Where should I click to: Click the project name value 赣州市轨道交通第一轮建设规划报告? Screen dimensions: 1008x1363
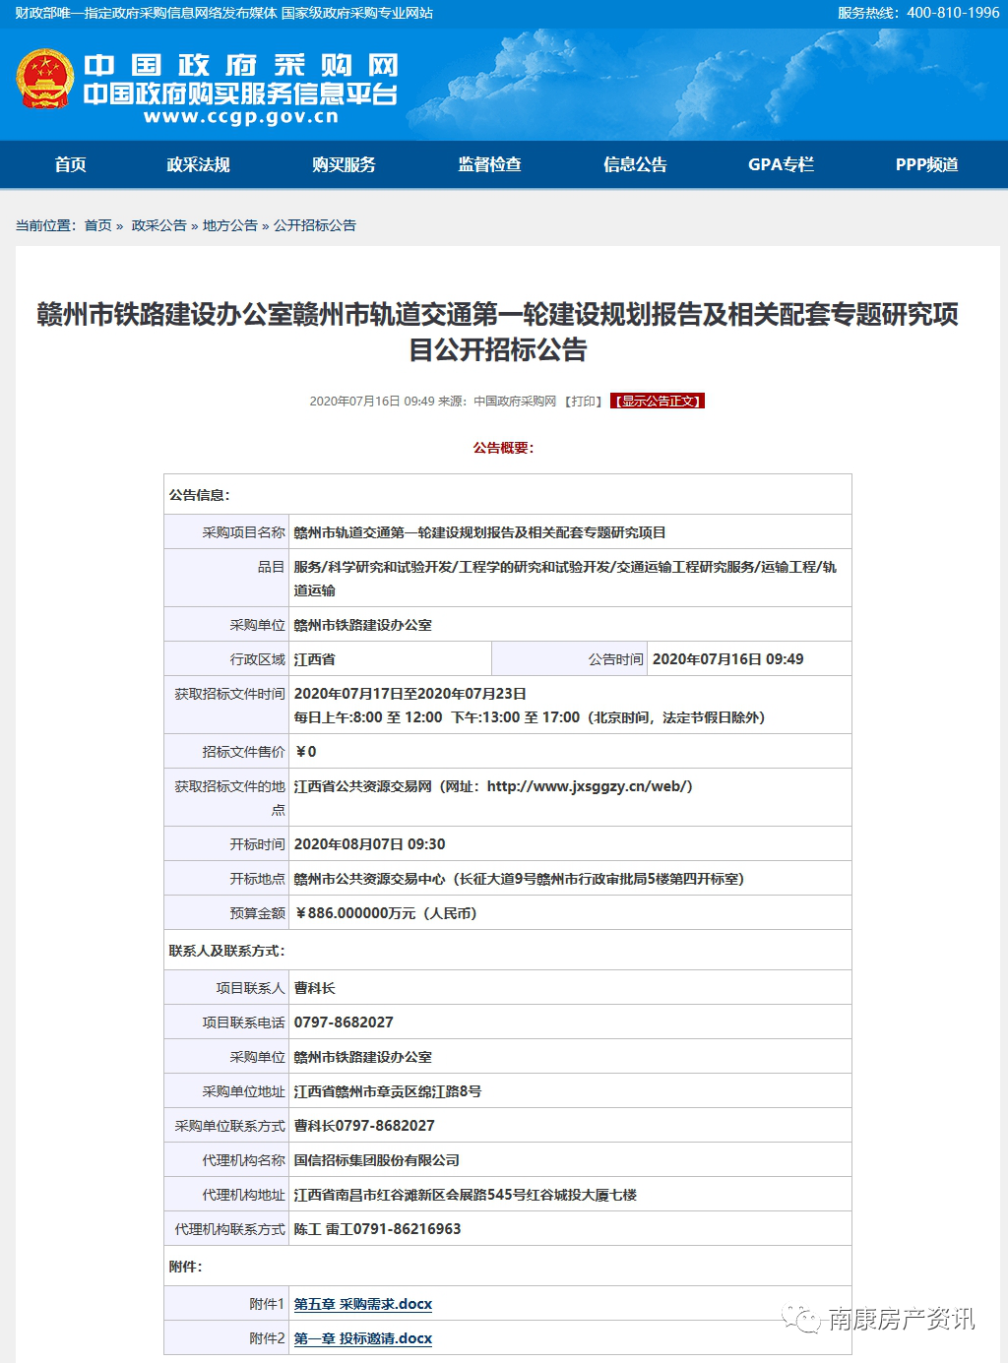(x=479, y=532)
